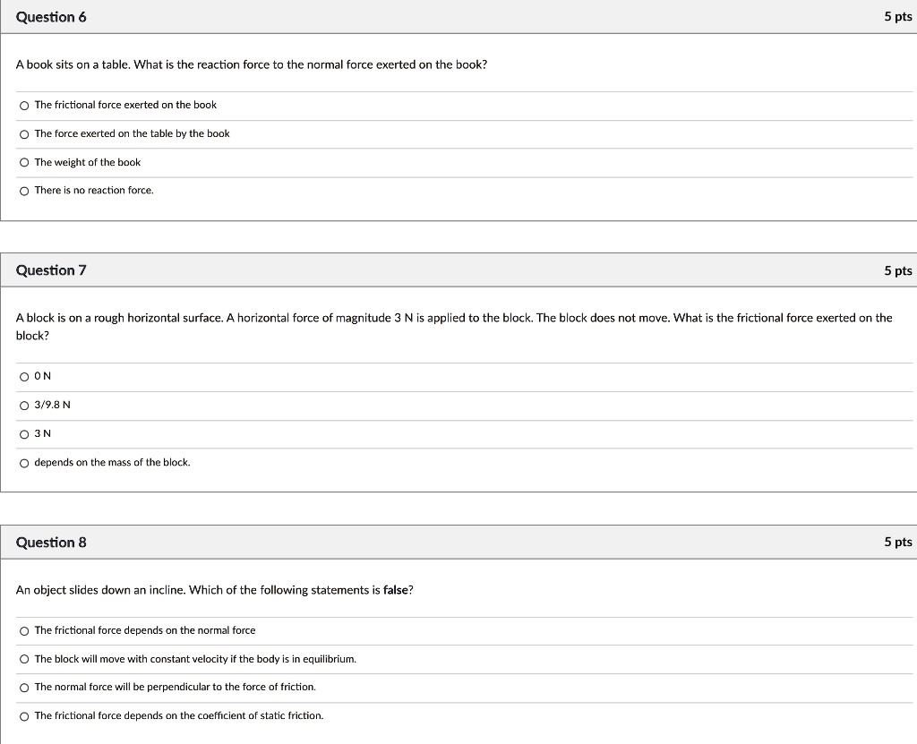Click the '5 pts' label on Question 8
Screen dimensions: 917x744
(897, 543)
